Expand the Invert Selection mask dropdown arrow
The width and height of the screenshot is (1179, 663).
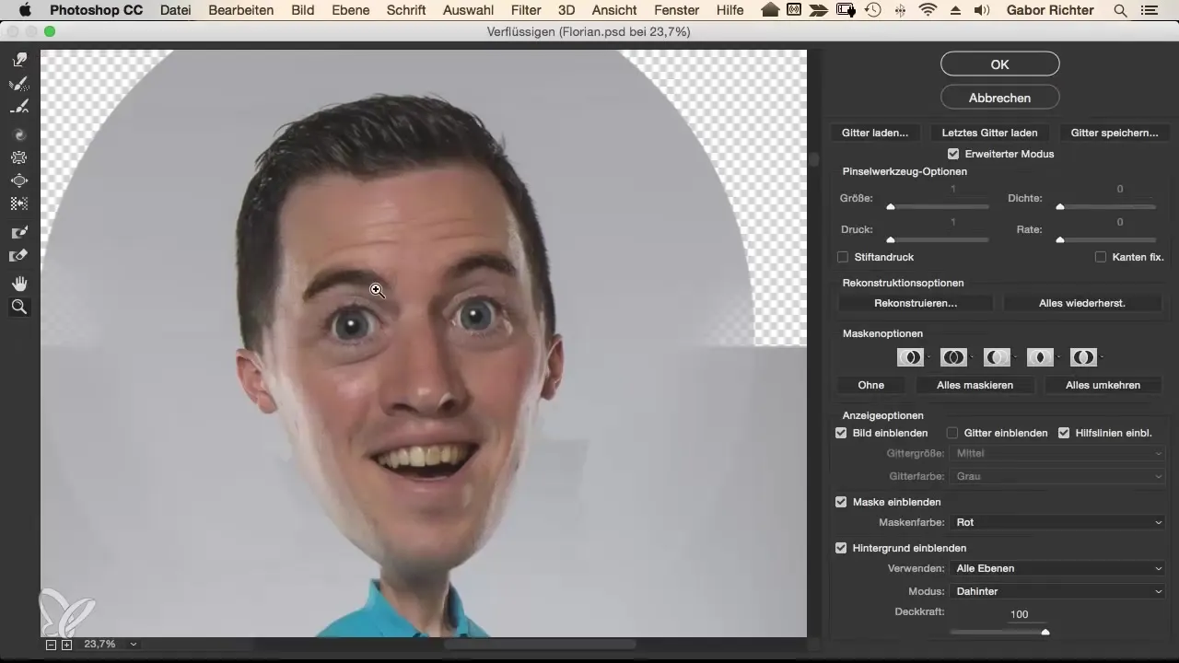click(x=1102, y=357)
